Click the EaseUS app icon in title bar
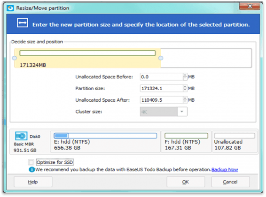The height and width of the screenshot is (197, 266). click(x=10, y=8)
